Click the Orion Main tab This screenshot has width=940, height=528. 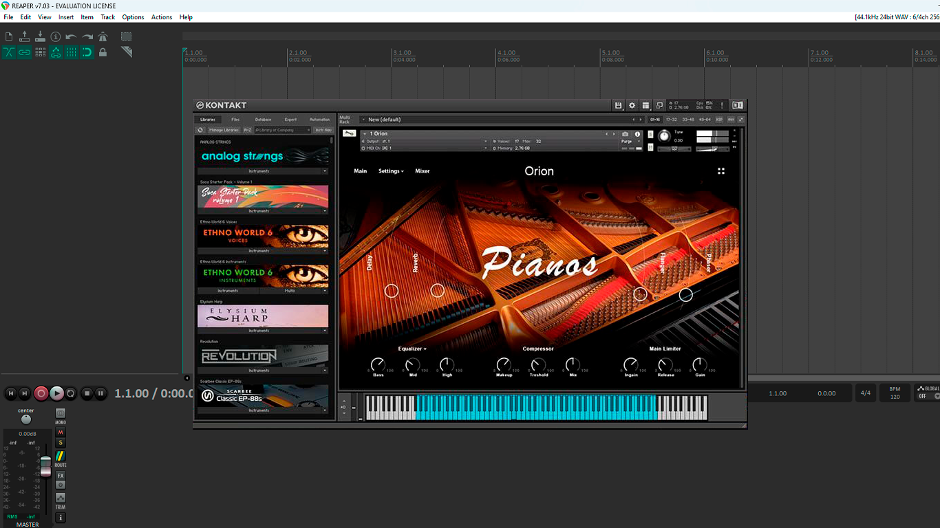pyautogui.click(x=361, y=171)
